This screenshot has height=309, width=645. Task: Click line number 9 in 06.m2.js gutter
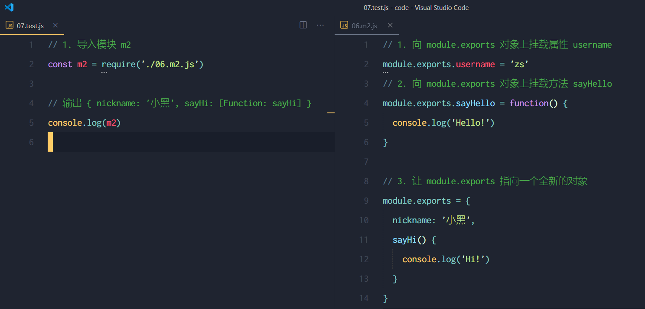[366, 201]
